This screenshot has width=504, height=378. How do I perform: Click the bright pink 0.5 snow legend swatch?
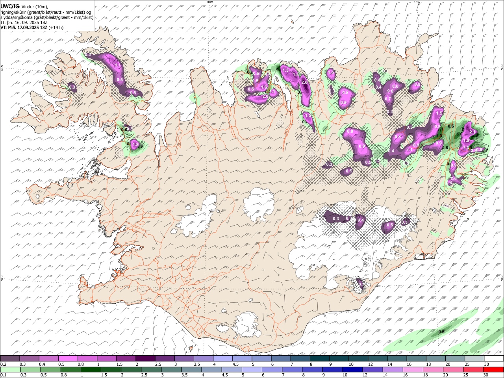[x=68, y=359]
